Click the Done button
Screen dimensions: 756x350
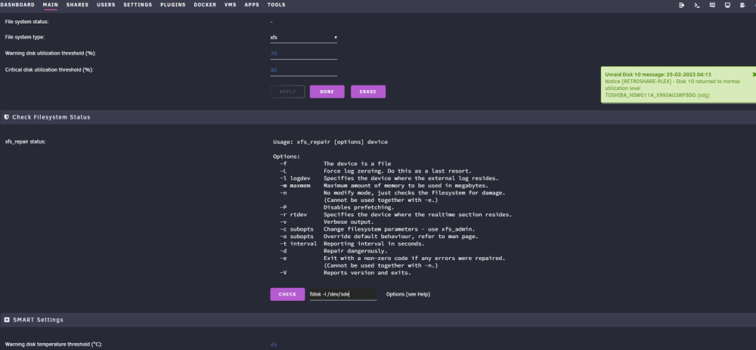click(327, 91)
